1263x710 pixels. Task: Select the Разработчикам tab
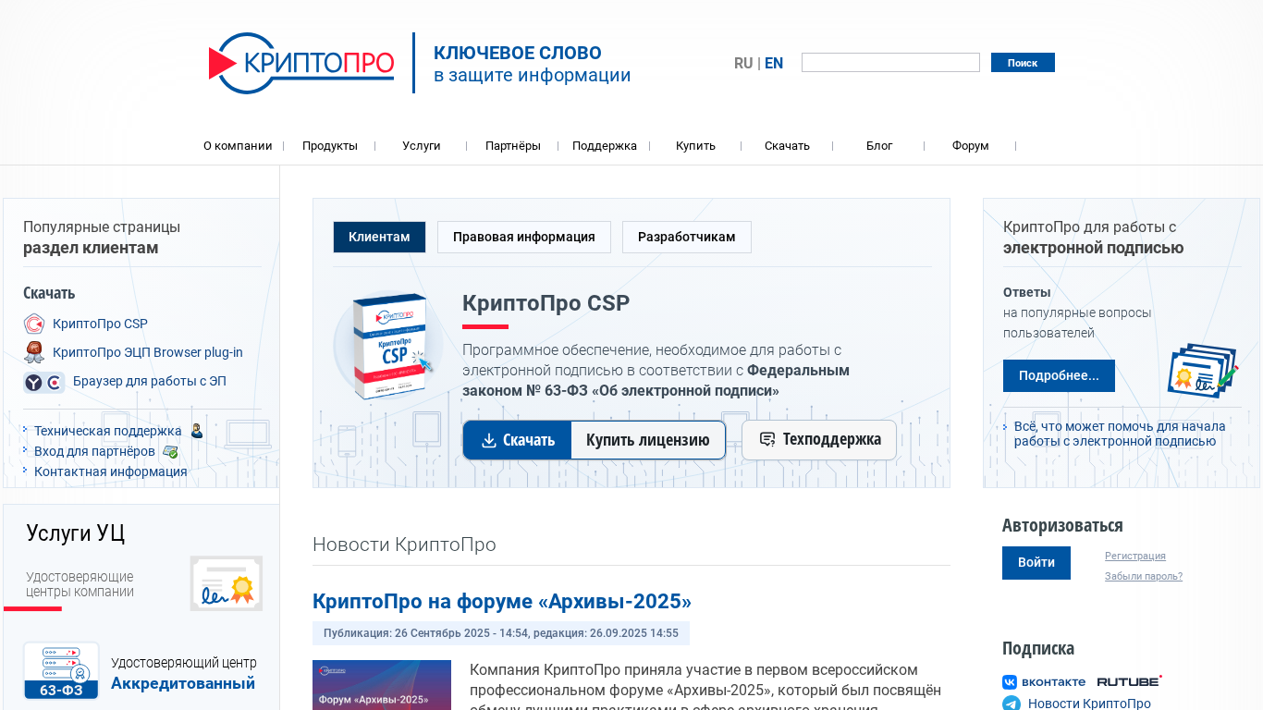coord(687,238)
